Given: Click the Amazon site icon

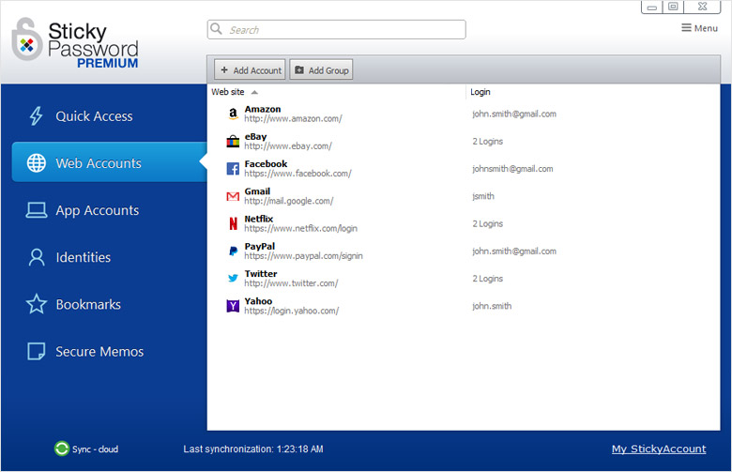Looking at the screenshot, I should pyautogui.click(x=233, y=114).
